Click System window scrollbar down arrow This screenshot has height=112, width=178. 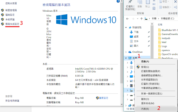click(122, 104)
